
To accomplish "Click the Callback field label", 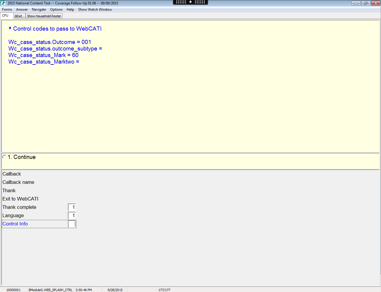I will coord(12,174).
